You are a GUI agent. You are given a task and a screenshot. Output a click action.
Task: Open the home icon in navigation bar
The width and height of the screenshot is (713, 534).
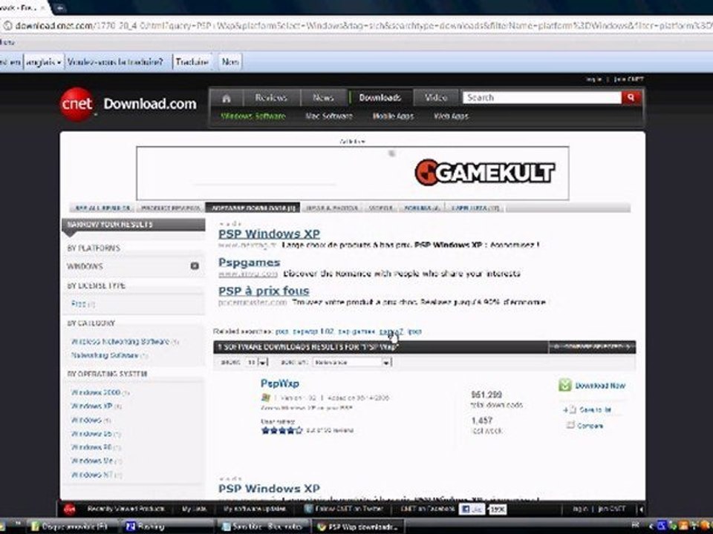pyautogui.click(x=227, y=98)
